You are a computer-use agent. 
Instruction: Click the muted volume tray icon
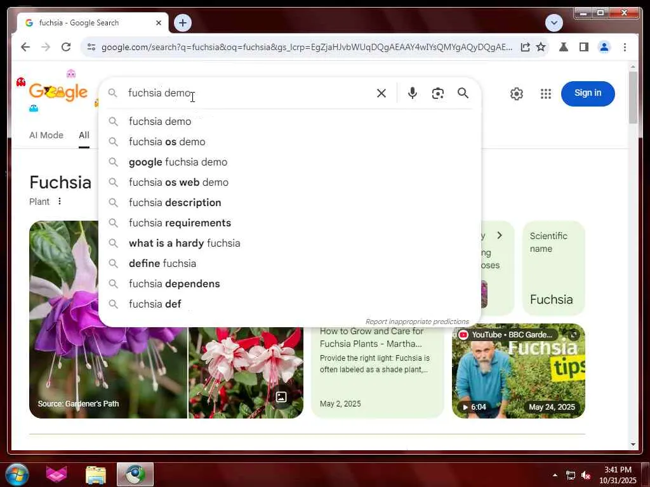586,476
